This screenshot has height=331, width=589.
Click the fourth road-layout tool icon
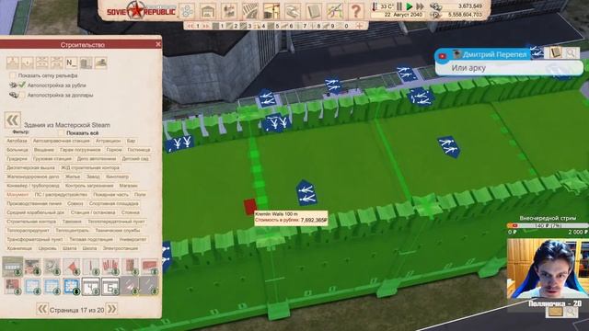(57, 63)
